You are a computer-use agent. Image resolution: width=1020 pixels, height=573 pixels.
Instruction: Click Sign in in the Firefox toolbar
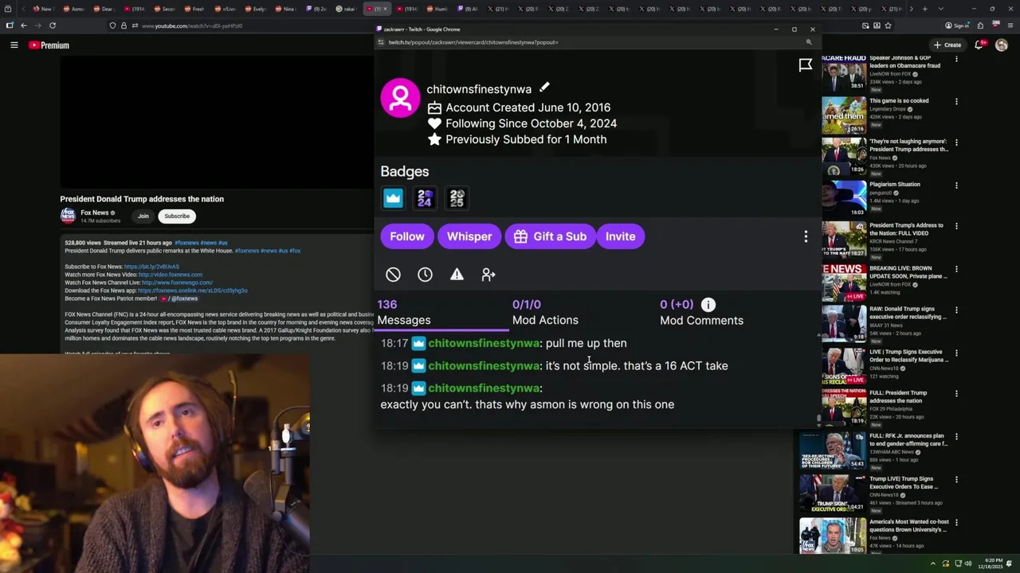957,25
